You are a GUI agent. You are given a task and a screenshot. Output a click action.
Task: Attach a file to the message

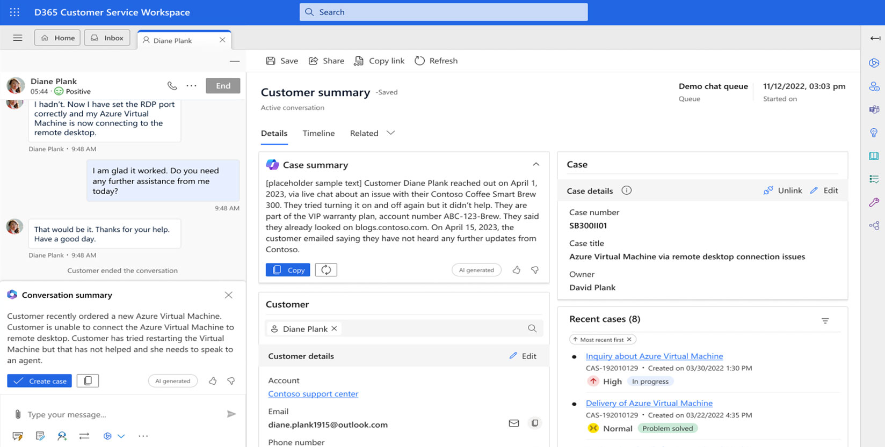18,414
